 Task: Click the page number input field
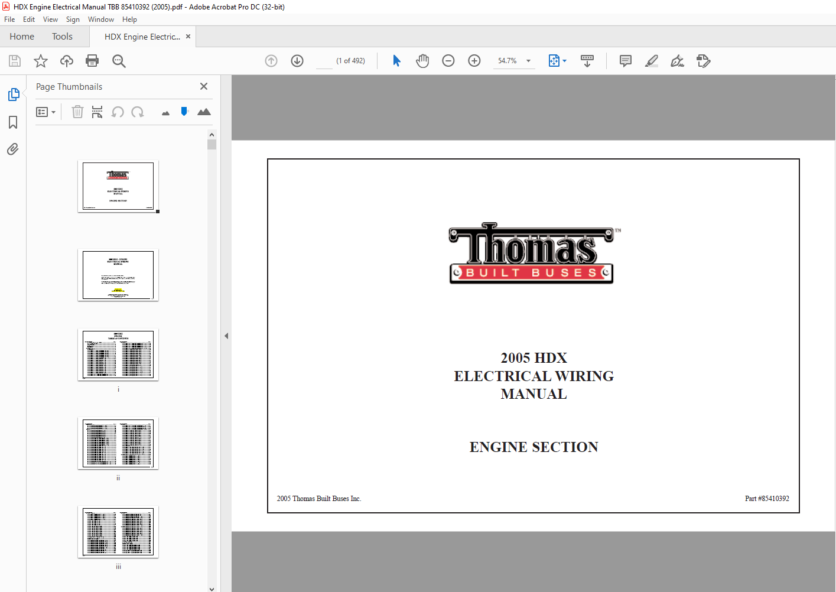click(x=324, y=61)
